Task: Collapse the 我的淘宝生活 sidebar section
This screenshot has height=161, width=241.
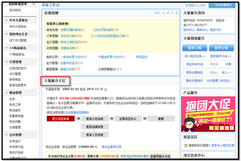Action: point(6,34)
